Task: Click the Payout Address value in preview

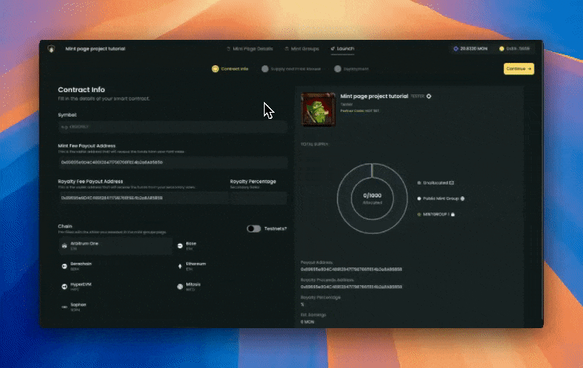Action: pos(351,270)
